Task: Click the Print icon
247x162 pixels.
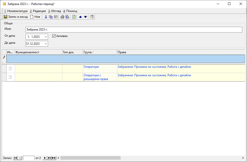Action: pyautogui.click(x=62, y=17)
